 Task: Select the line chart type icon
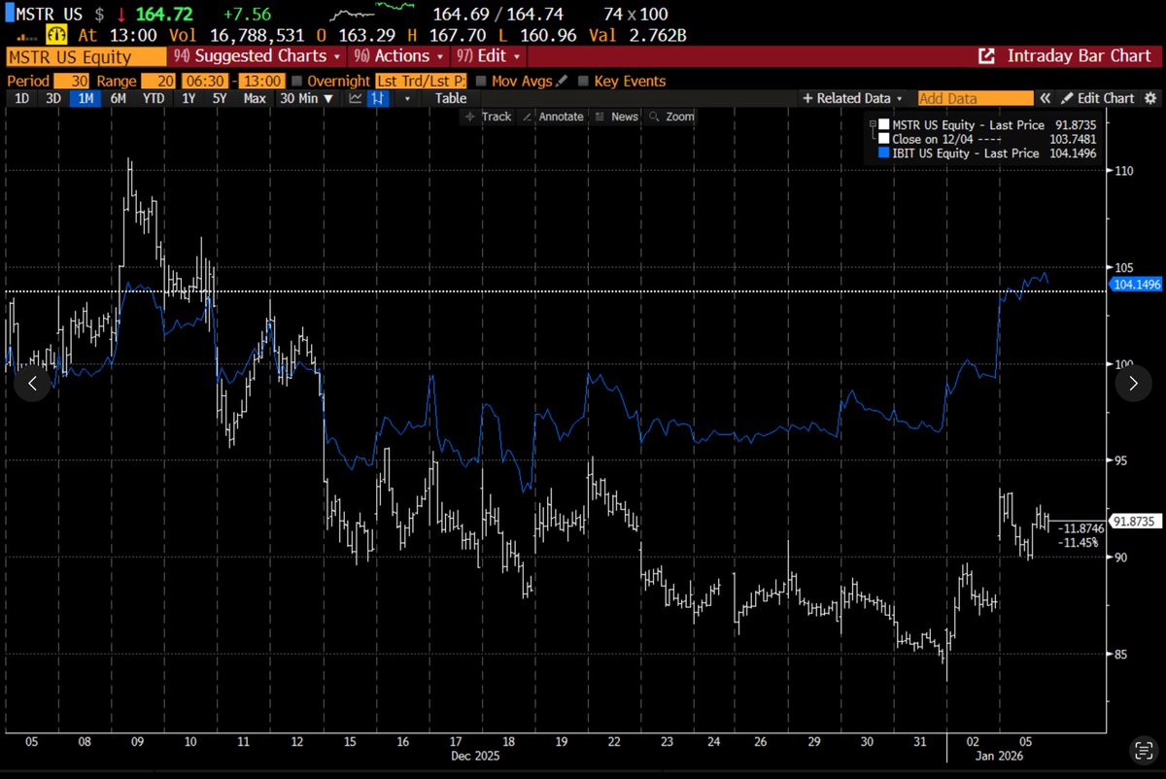(356, 98)
